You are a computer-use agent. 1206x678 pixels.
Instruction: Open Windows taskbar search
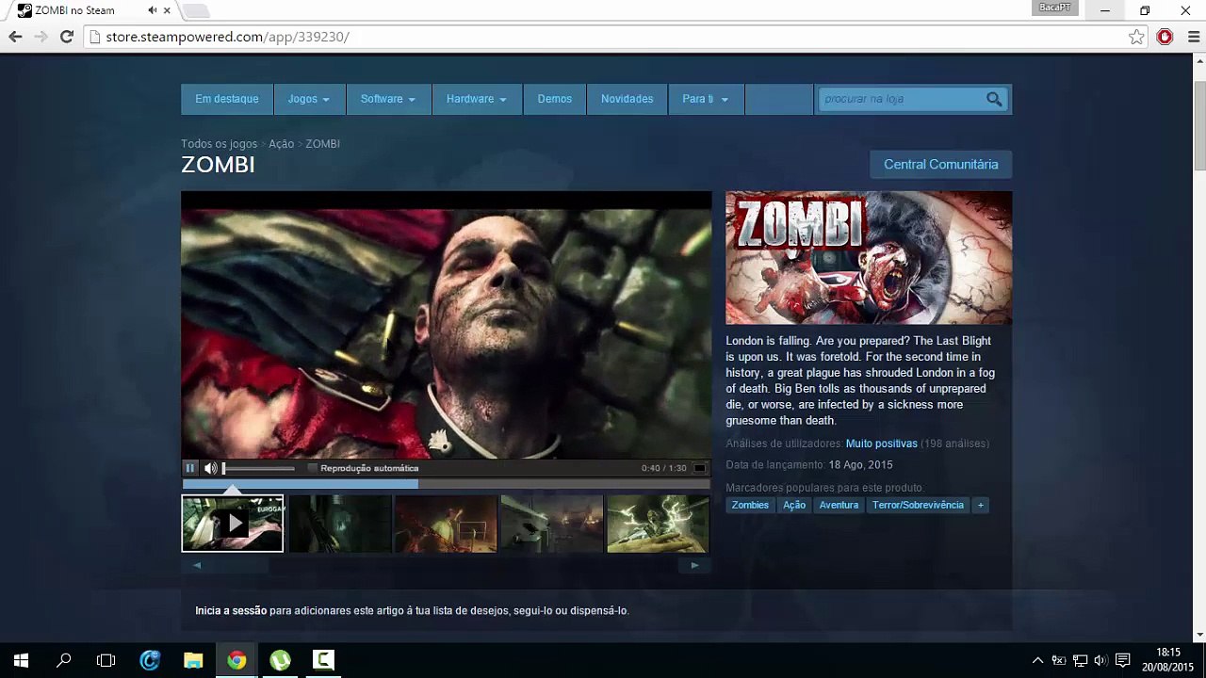coord(63,660)
